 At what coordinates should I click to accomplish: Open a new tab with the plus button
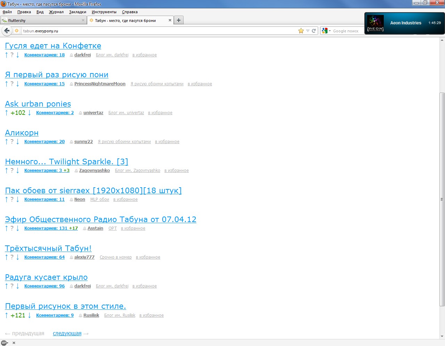178,20
